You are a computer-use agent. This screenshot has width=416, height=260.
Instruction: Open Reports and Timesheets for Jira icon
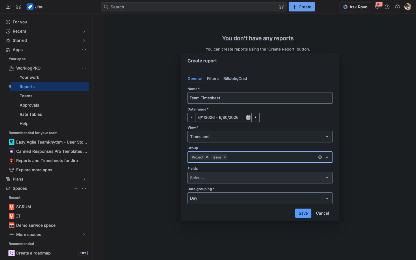pyautogui.click(x=12, y=161)
